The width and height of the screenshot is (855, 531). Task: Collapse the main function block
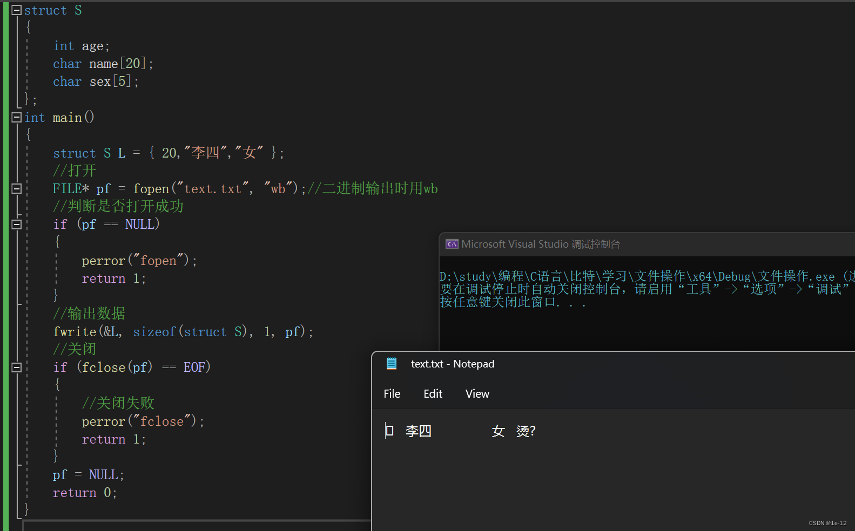point(17,117)
